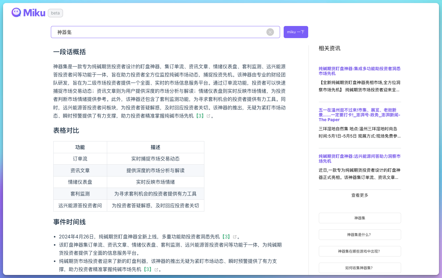Select the suggested query 神器集

(x=360, y=218)
